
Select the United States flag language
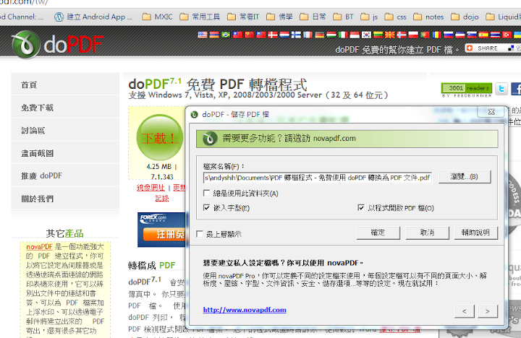pos(203,35)
